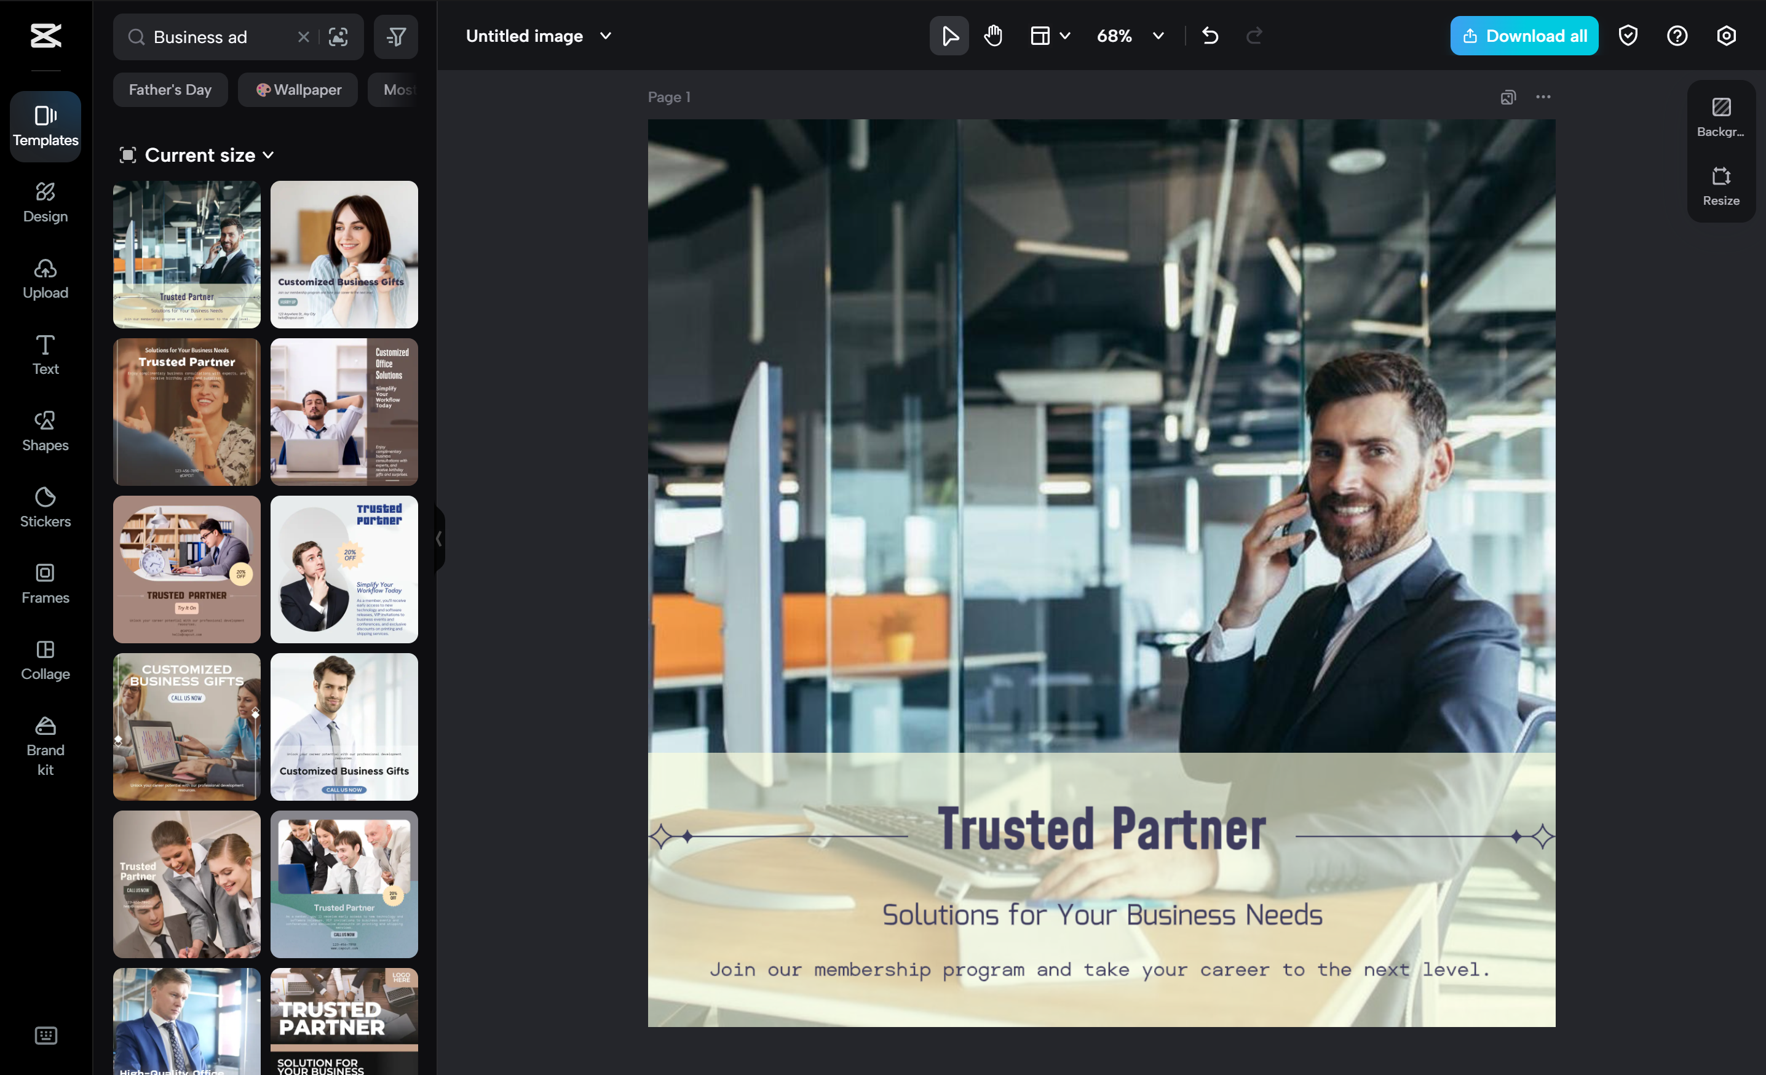Screen dimensions: 1766x1075
Task: Clear the Business ad search query
Action: pyautogui.click(x=303, y=36)
